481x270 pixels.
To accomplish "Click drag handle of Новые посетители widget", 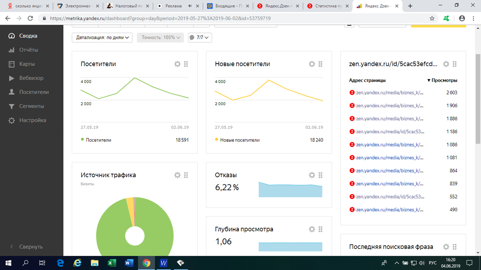I will 320,64.
